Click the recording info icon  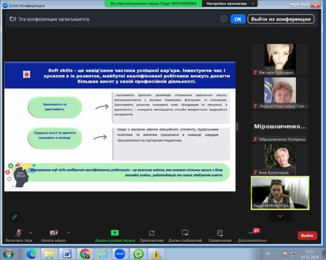(x=224, y=19)
